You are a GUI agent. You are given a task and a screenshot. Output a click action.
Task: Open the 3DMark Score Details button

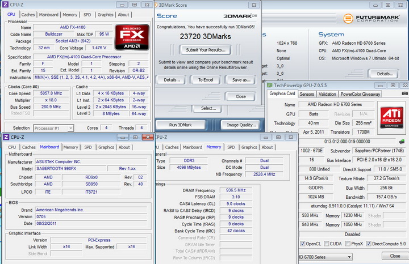[172, 80]
